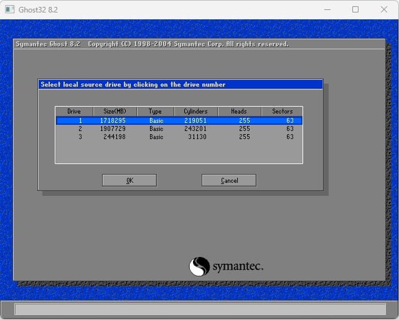Minimize the Ghost32 8.2 window
This screenshot has height=320, width=399.
pos(327,10)
